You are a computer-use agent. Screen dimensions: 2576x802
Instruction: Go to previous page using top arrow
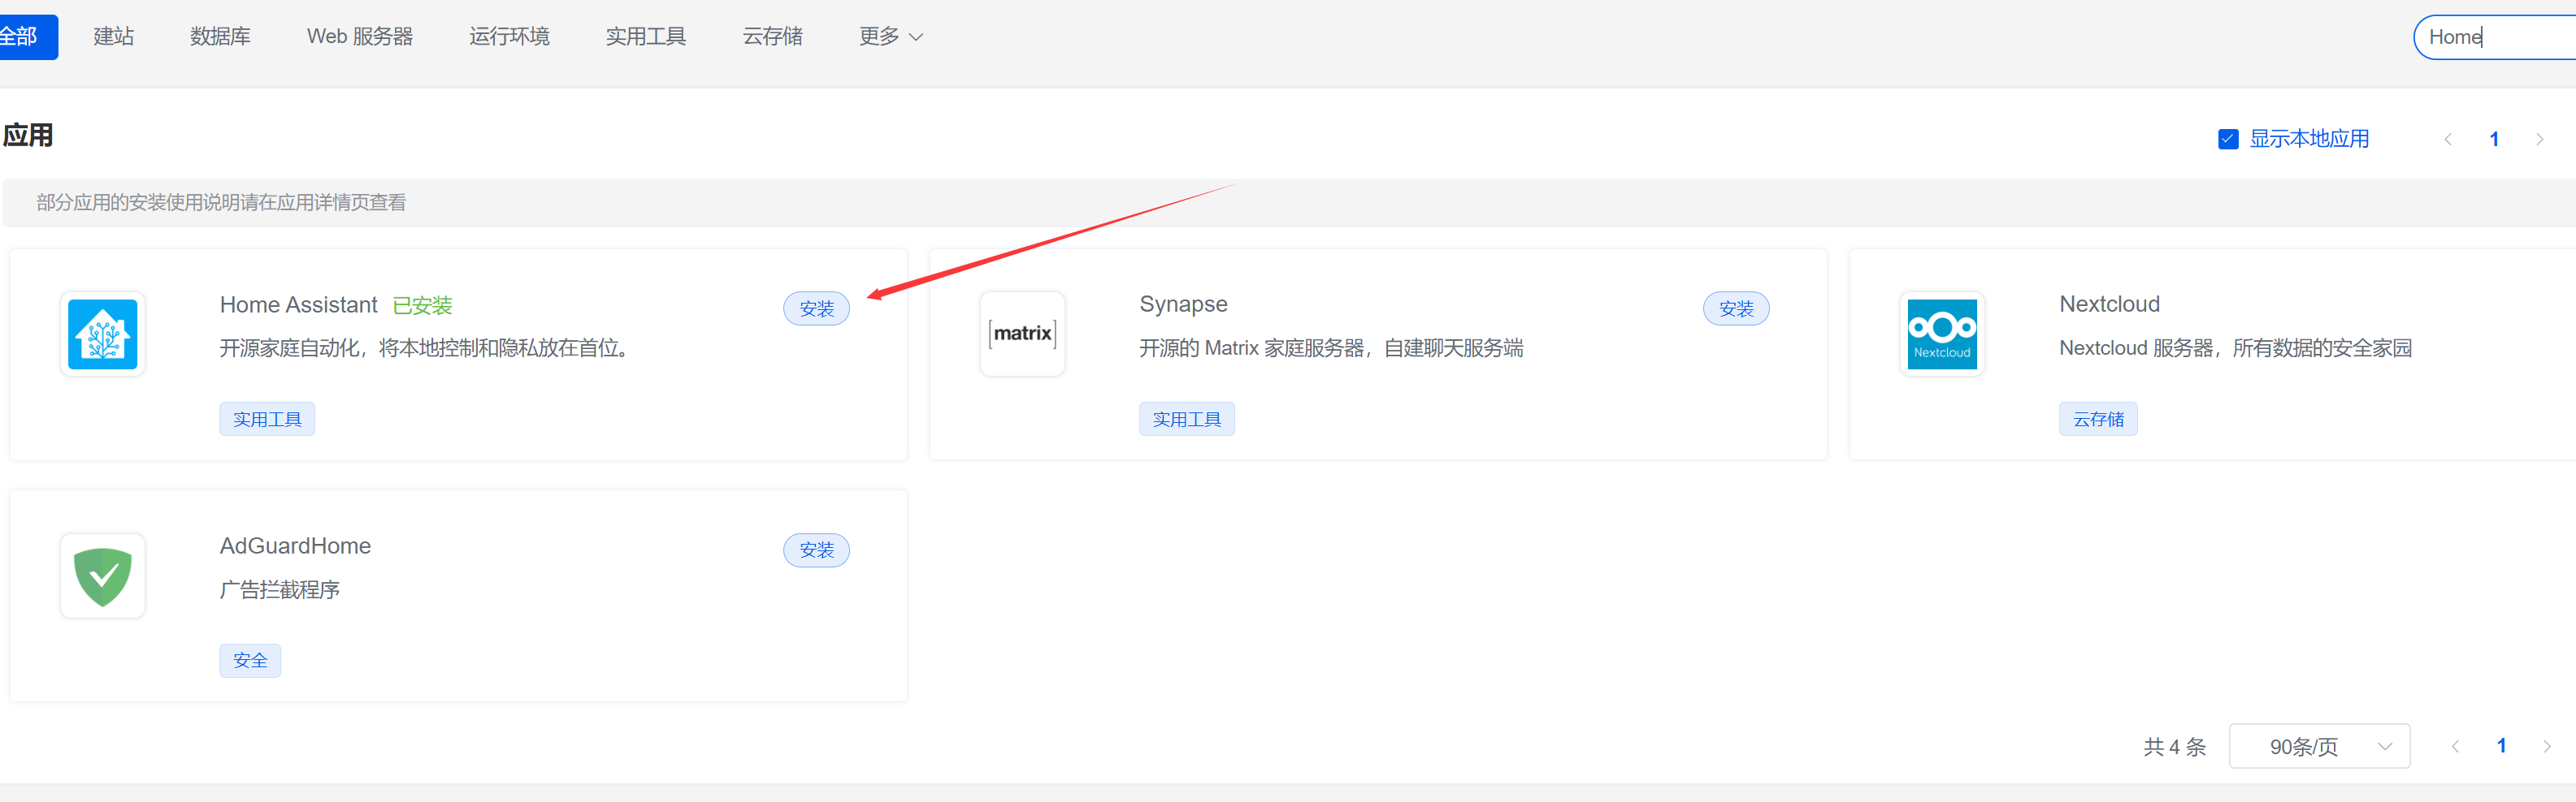(2448, 140)
